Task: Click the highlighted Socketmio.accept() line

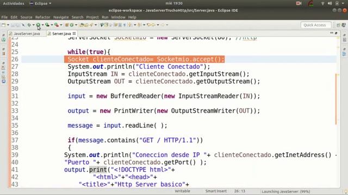Action: tap(145, 59)
